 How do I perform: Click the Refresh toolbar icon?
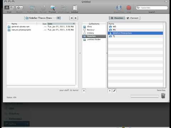43,8
